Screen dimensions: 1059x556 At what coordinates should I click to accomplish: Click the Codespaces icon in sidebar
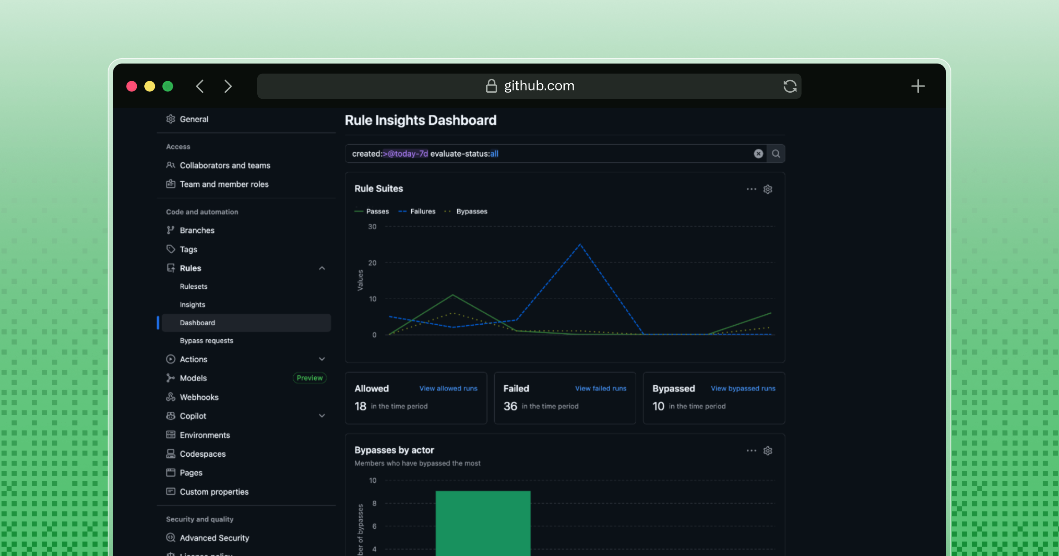pos(170,454)
